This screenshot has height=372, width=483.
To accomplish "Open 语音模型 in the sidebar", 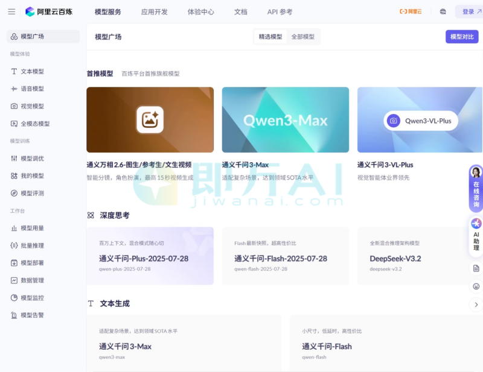I will [x=32, y=89].
